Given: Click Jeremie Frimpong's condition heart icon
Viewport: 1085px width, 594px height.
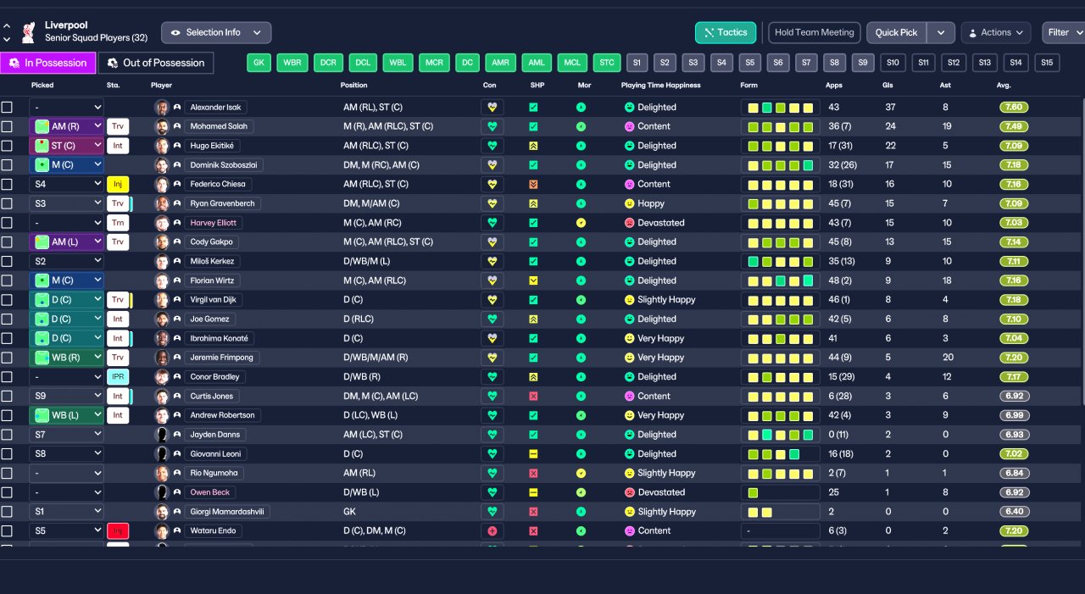Looking at the screenshot, I should [x=492, y=358].
